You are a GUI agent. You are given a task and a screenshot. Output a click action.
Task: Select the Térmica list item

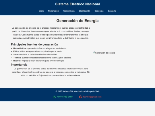[x=42, y=58]
